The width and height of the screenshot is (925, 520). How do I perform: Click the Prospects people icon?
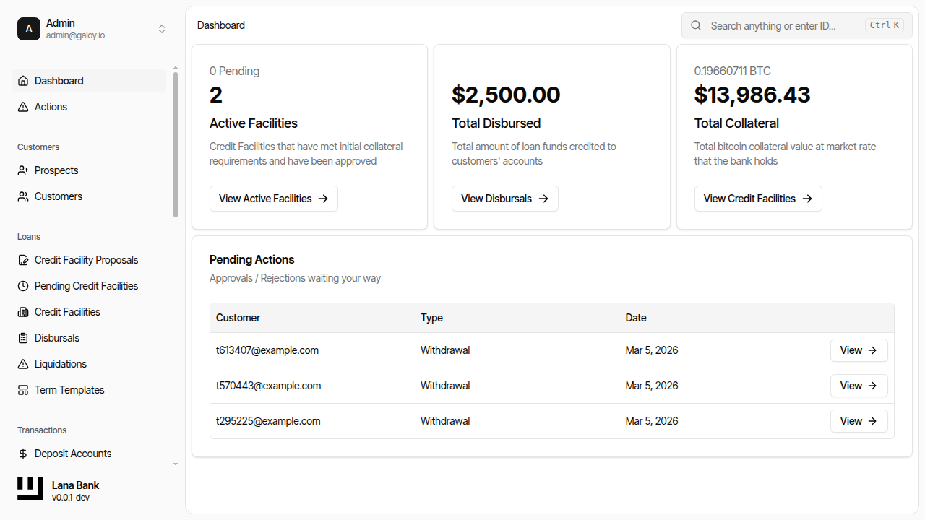22,170
